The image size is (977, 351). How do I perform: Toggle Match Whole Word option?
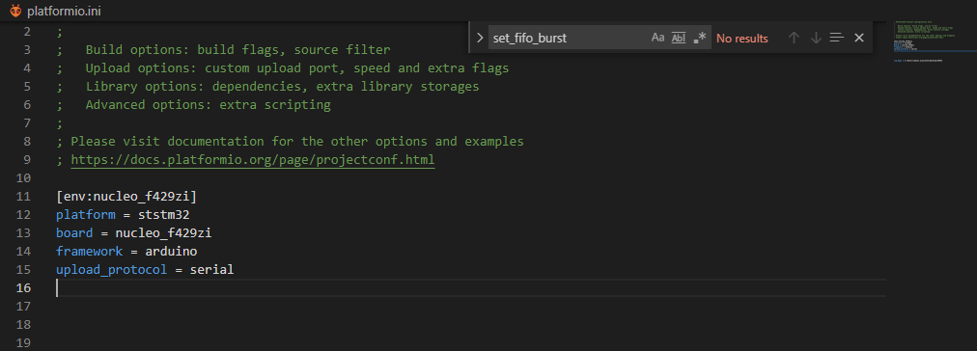[679, 38]
